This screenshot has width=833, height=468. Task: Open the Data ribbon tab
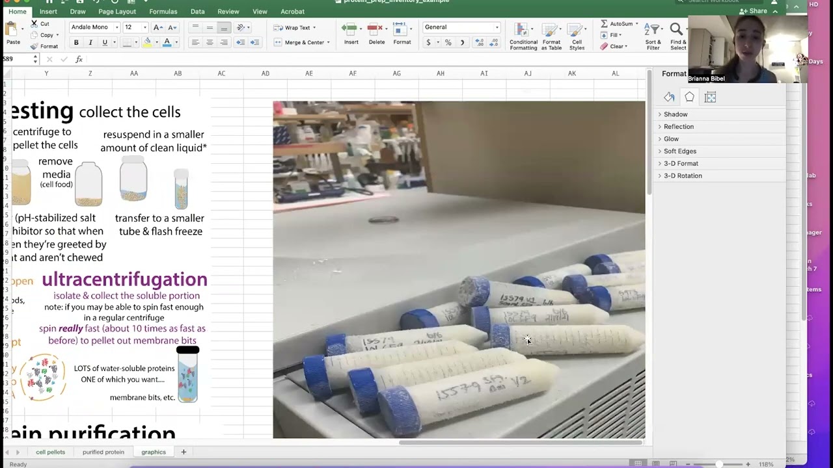point(197,12)
